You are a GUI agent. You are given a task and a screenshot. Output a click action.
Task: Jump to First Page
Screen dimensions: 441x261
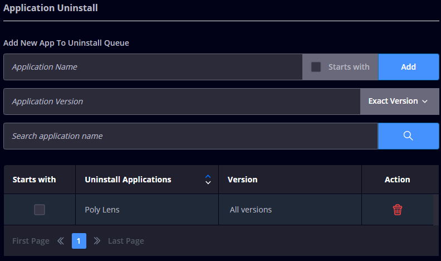pyautogui.click(x=31, y=241)
